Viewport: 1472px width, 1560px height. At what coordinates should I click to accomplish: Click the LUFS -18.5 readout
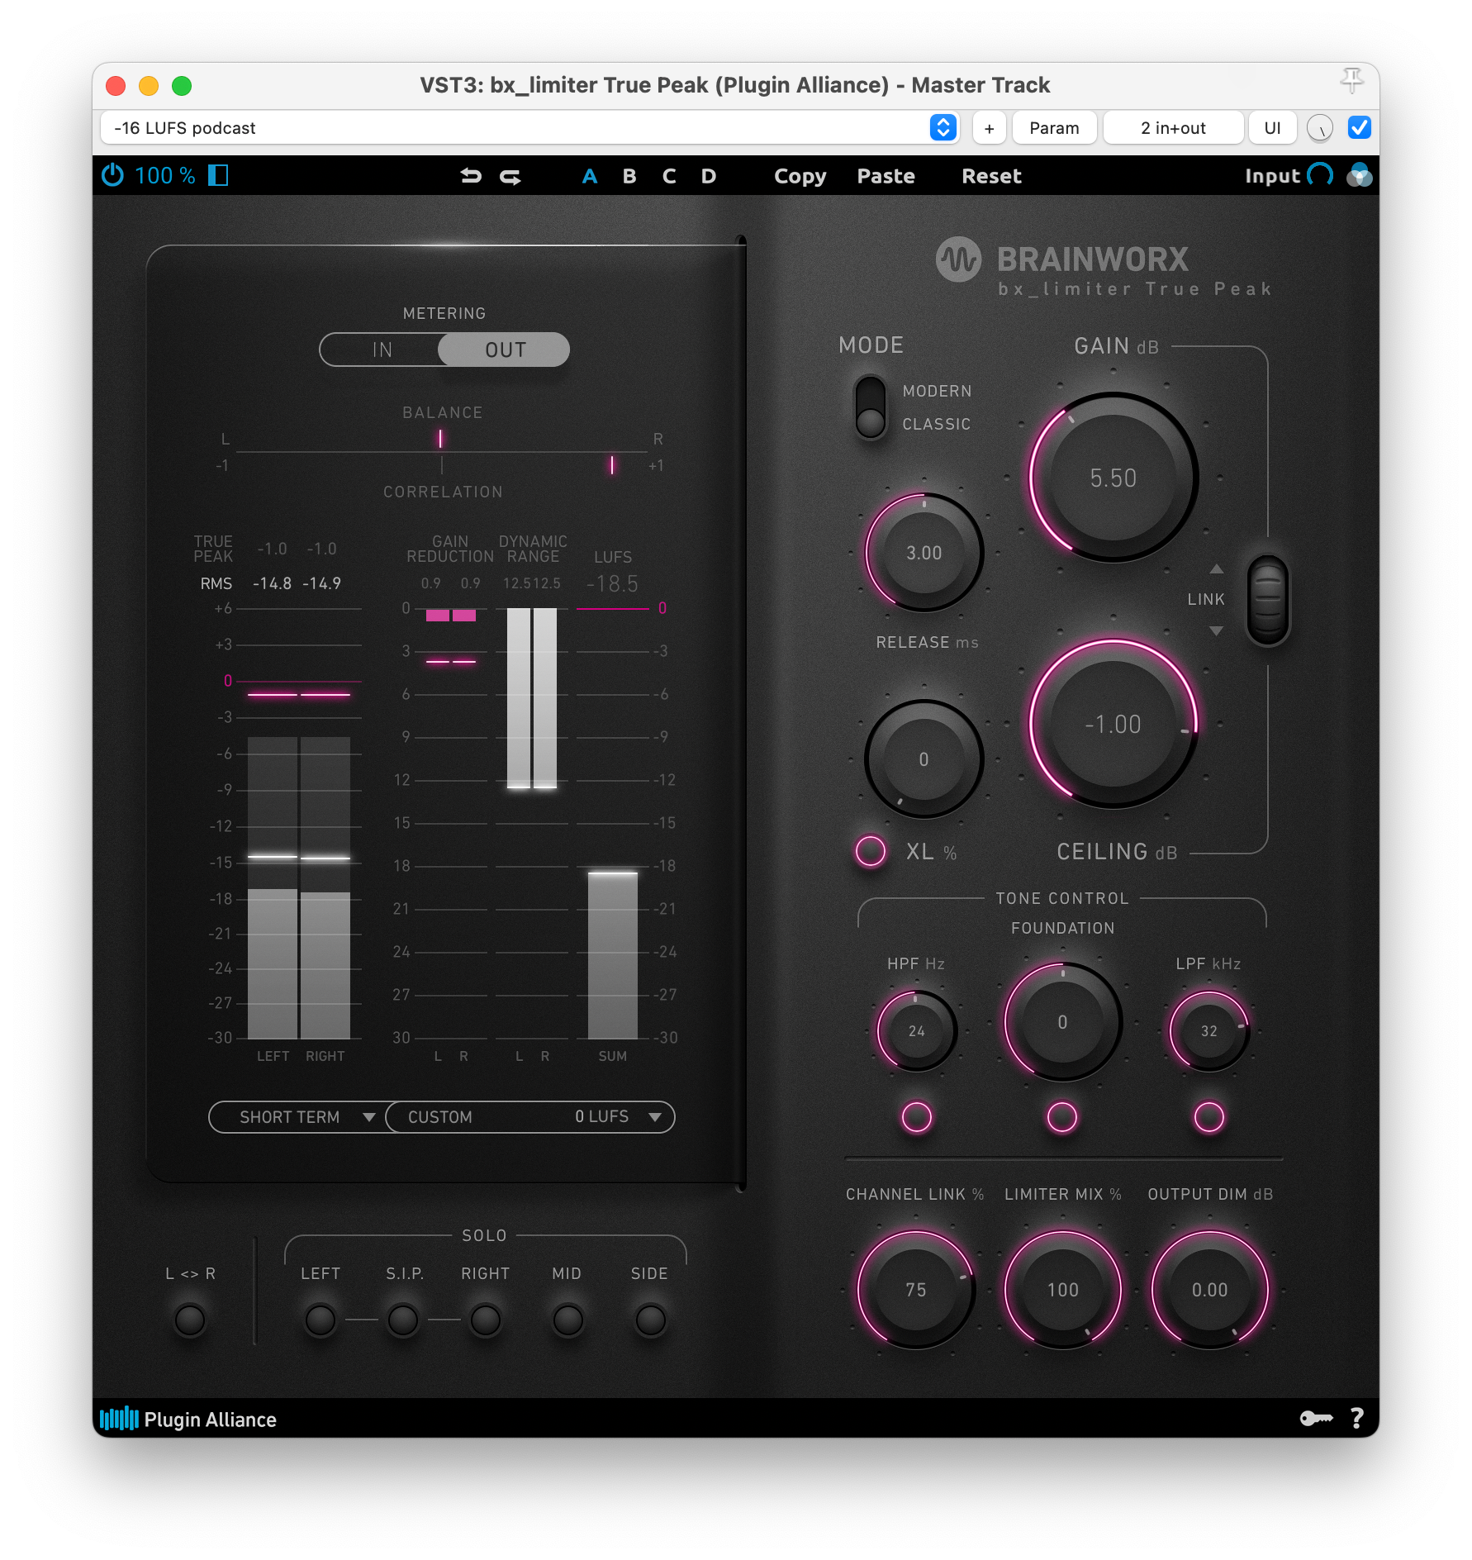(x=612, y=584)
